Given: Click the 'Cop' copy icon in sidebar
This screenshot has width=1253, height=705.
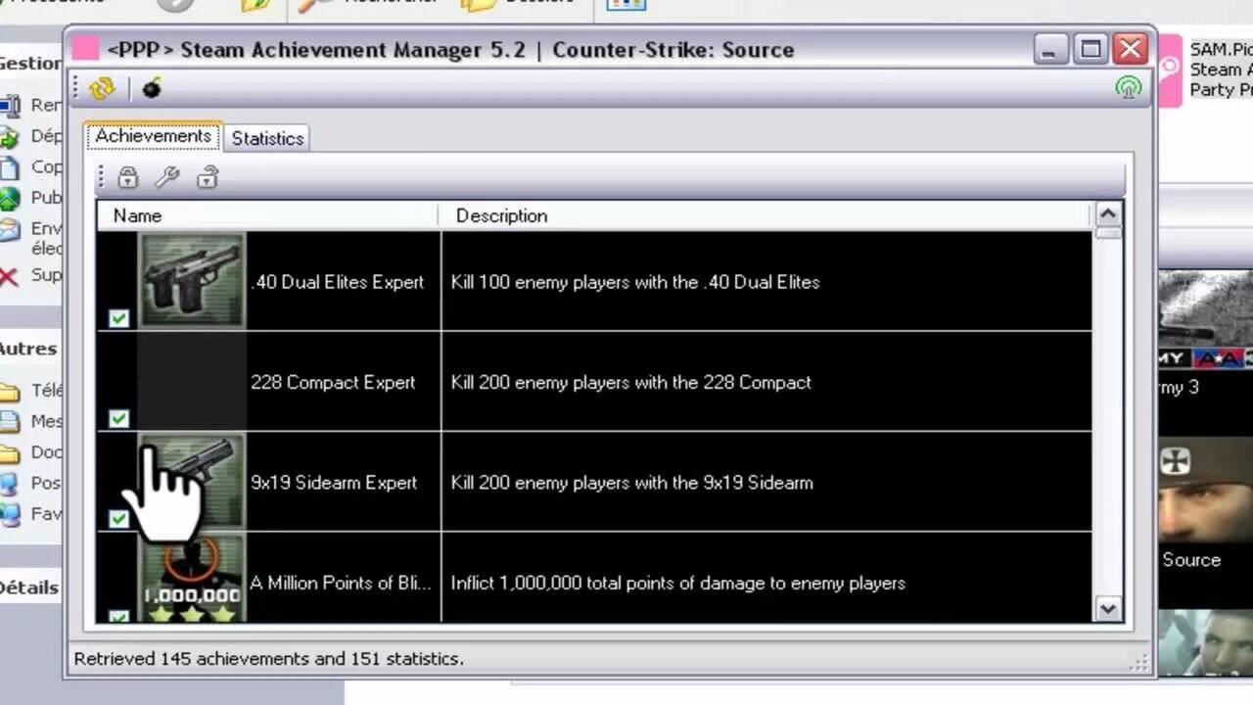Looking at the screenshot, I should 9,167.
